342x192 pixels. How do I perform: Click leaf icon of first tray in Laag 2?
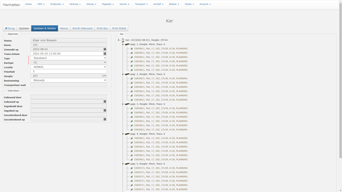(x=132, y=78)
